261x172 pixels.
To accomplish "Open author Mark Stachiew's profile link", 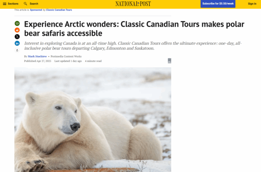I will click(x=38, y=56).
